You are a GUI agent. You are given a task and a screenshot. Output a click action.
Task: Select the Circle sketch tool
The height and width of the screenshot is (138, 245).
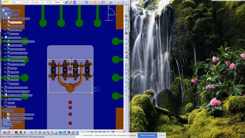126,73
